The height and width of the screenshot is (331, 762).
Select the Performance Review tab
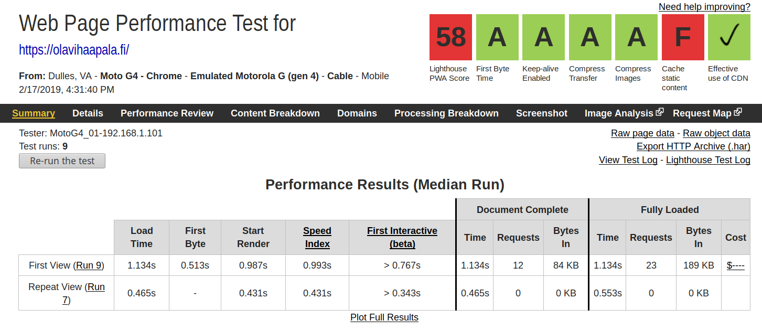pos(167,113)
